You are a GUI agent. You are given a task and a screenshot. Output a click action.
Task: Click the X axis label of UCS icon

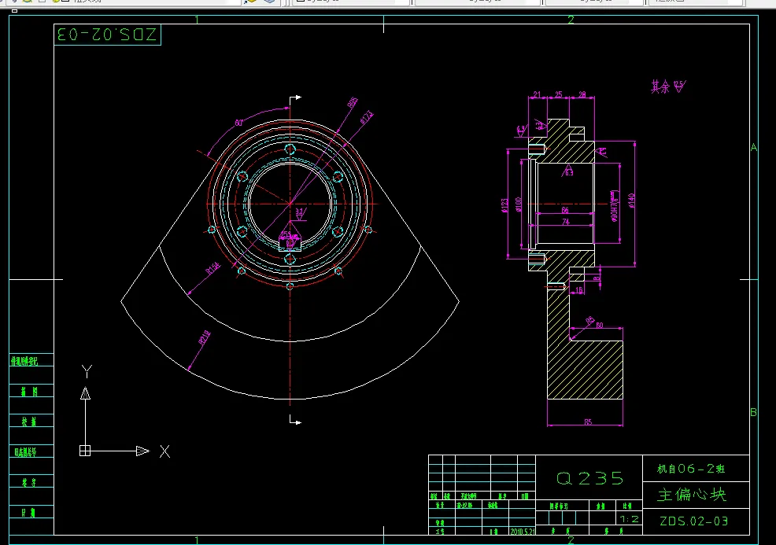tap(164, 451)
